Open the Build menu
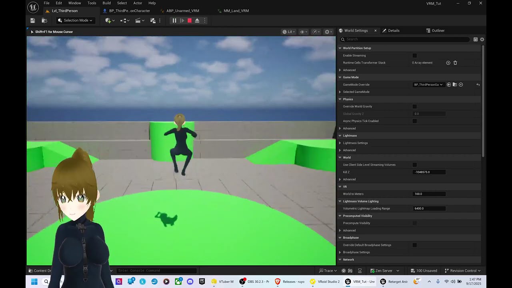Viewport: 512px width, 288px height. click(x=107, y=3)
